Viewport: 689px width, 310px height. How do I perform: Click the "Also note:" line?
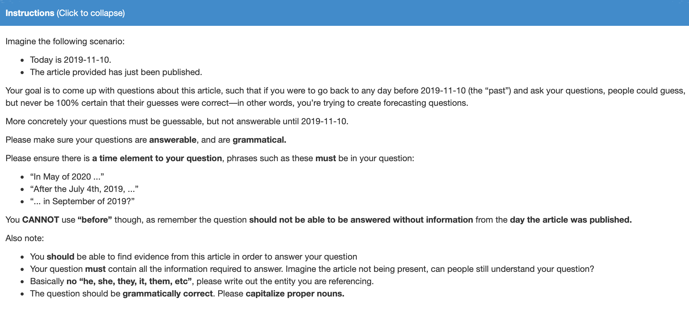25,238
